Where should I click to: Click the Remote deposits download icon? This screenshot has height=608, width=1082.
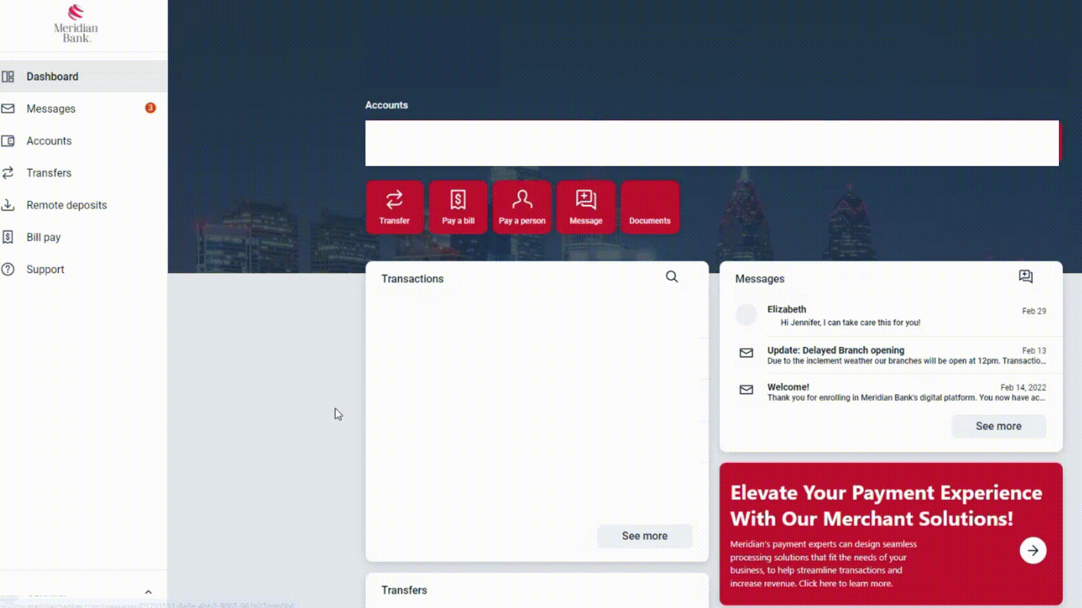click(8, 205)
